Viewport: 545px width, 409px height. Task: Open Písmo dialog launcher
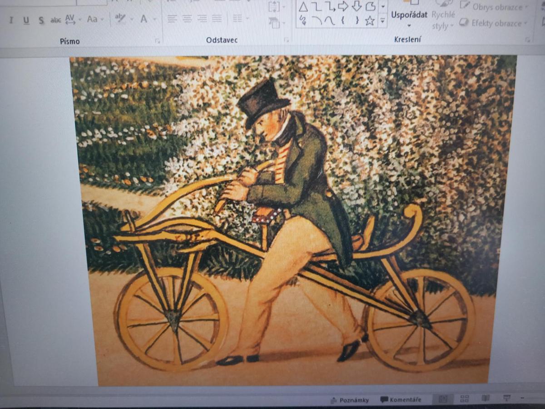pyautogui.click(x=158, y=41)
